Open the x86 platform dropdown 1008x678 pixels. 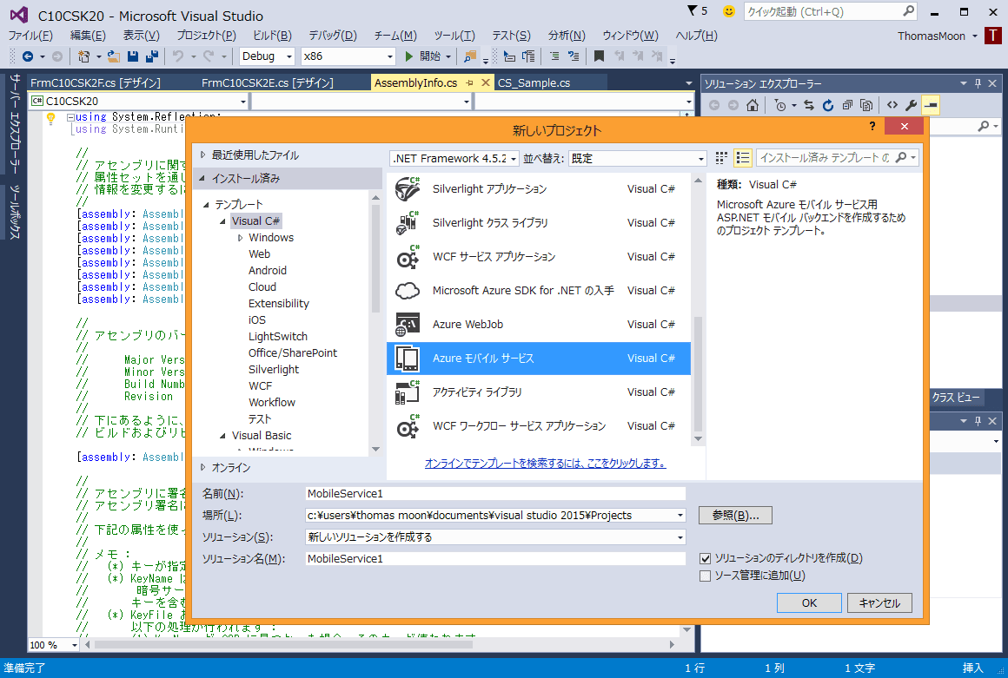[347, 56]
